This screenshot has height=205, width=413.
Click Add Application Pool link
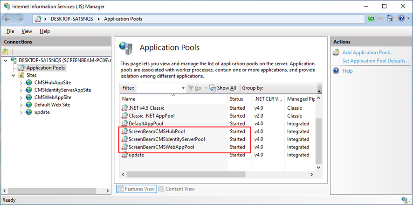click(x=367, y=52)
